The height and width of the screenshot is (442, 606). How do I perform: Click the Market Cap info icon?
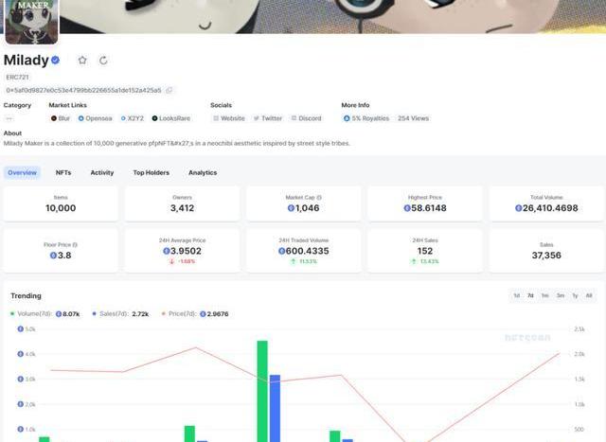(319, 198)
